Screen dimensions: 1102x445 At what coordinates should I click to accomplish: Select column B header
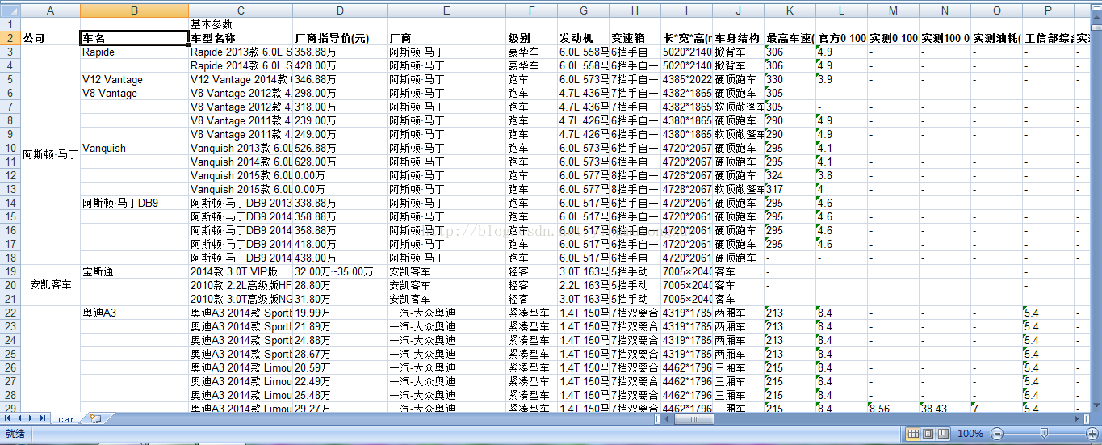(x=134, y=10)
